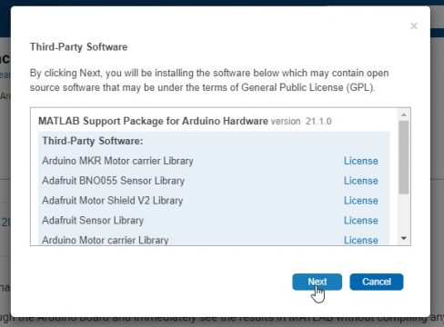444x327 pixels.
Task: Click the 'Third-Party Software:' list subheading
Action: pyautogui.click(x=93, y=141)
